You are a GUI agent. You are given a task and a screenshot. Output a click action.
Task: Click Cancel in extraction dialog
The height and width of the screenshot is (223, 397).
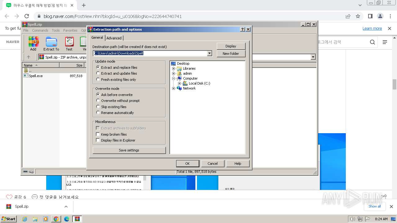[212, 164]
